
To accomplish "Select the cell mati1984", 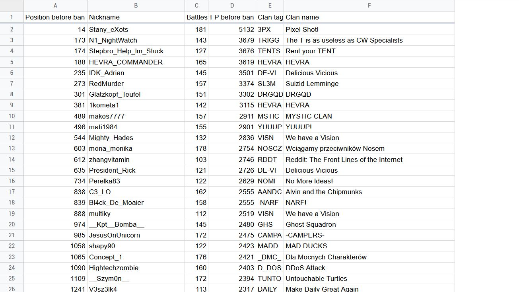I will [136, 127].
